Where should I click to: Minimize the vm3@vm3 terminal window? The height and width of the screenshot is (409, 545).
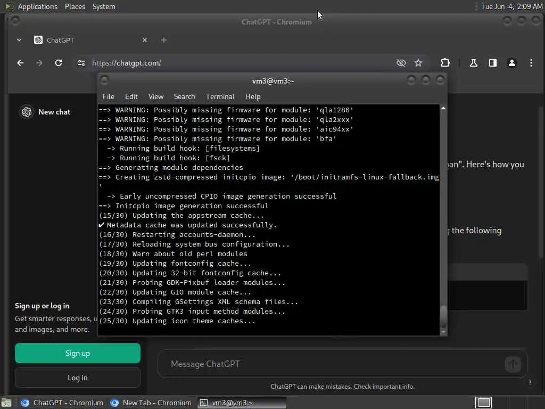click(x=411, y=80)
